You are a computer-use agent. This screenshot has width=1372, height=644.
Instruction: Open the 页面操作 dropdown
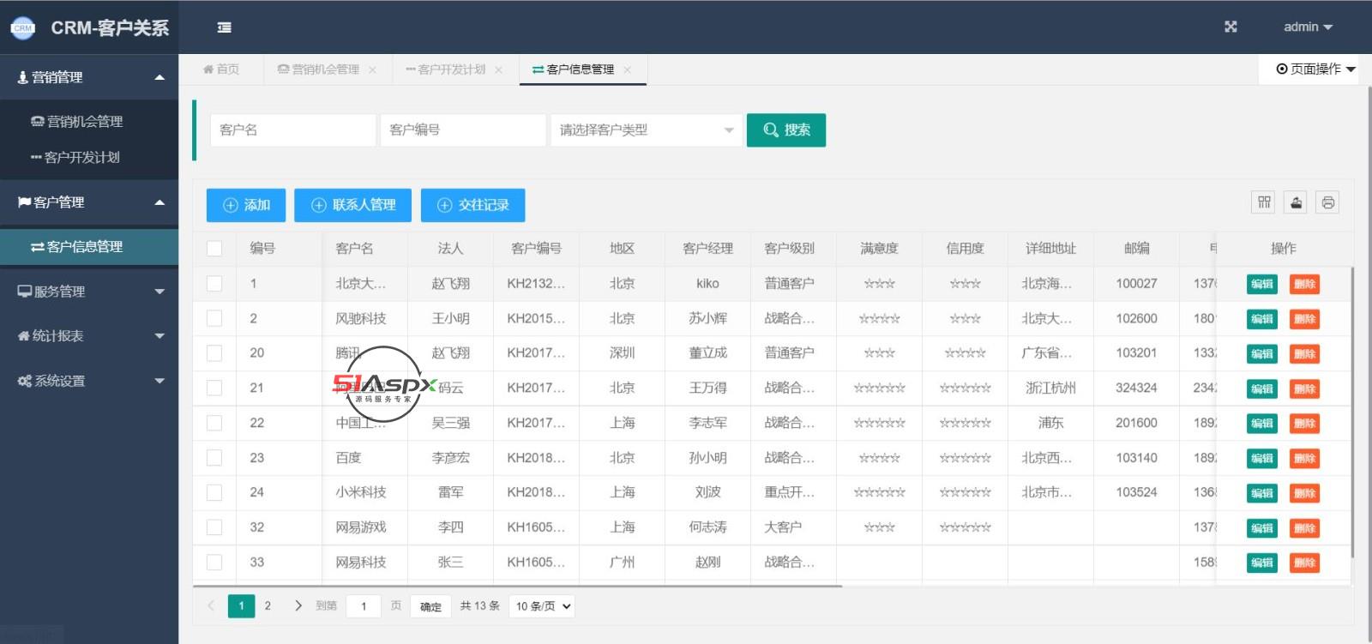pos(1315,69)
